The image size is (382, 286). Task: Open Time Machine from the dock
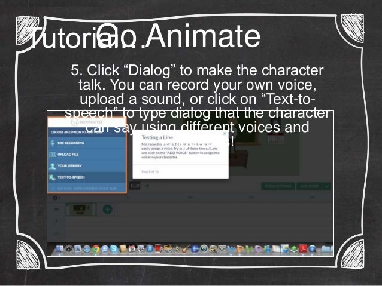coord(204,248)
